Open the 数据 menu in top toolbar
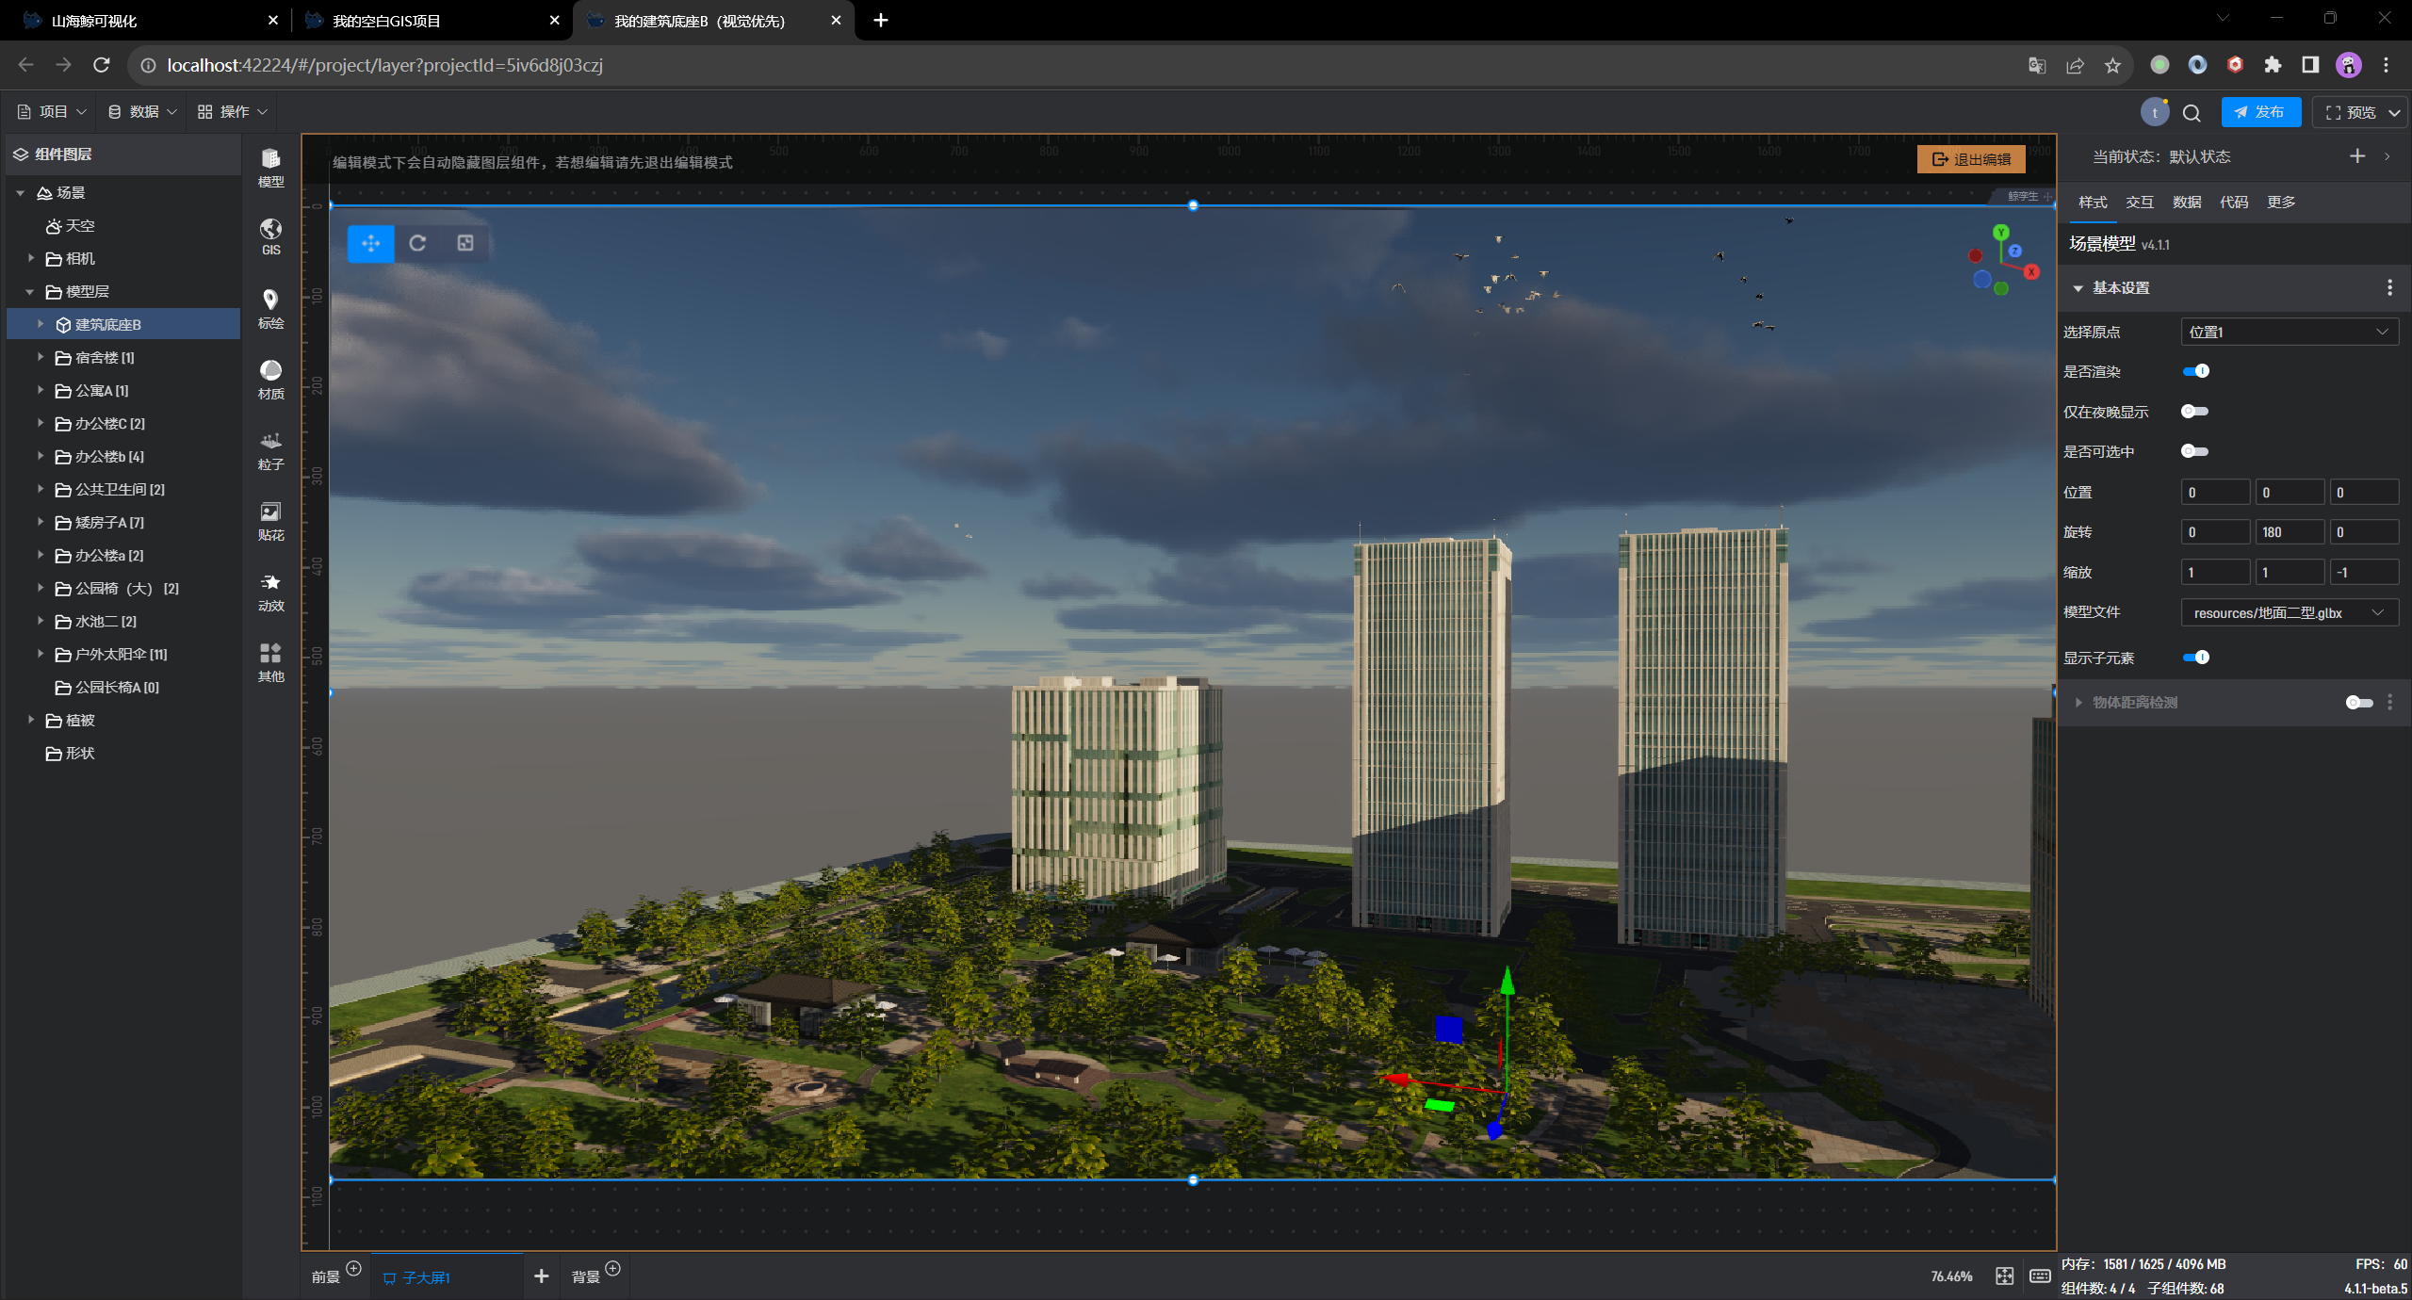 [142, 111]
